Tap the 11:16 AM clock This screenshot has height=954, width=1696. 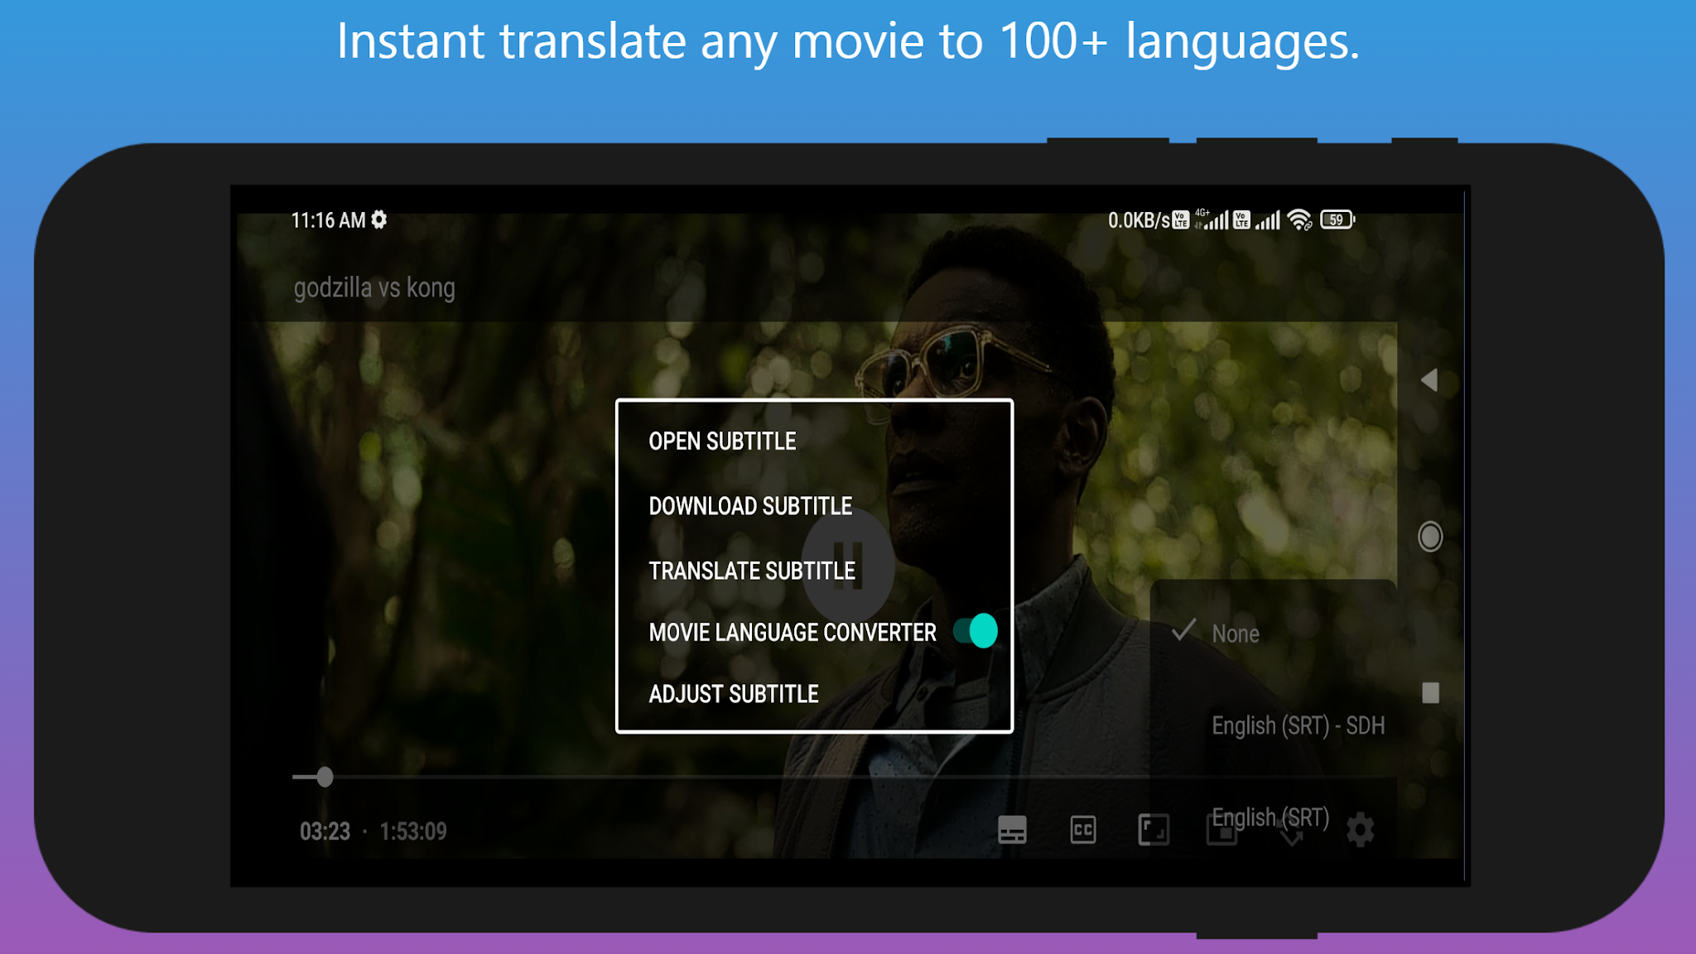tap(328, 220)
